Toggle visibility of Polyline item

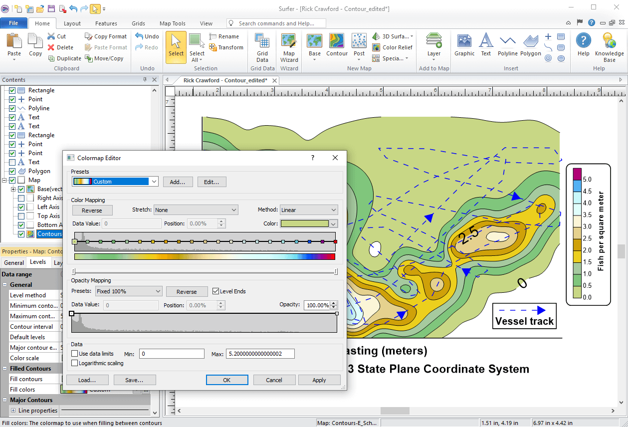[x=12, y=108]
